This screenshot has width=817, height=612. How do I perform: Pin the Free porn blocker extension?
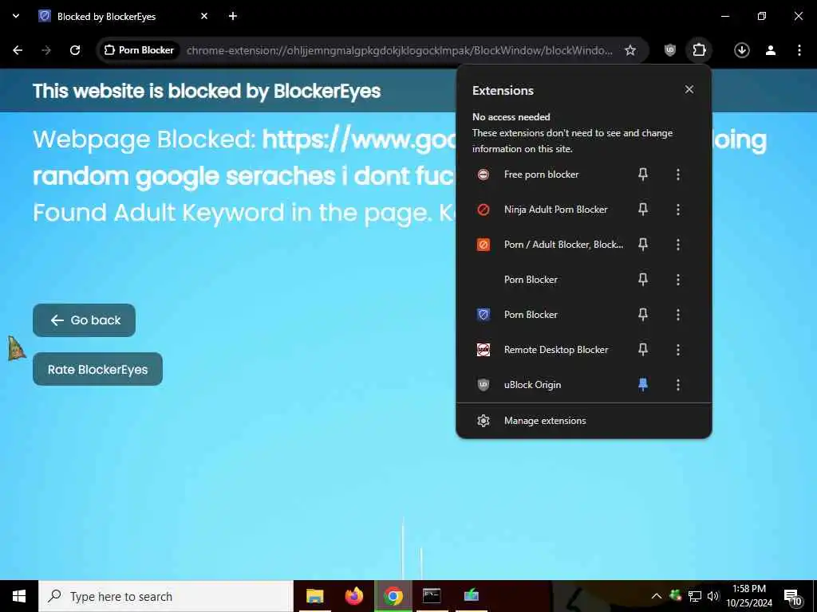643,175
